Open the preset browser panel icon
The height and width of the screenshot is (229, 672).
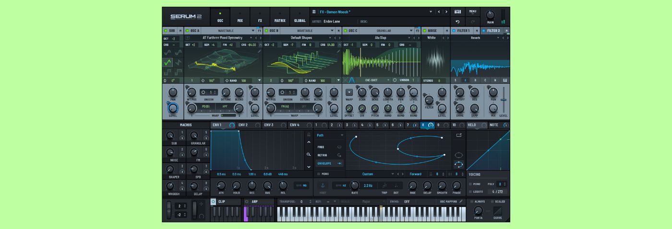tap(457, 11)
